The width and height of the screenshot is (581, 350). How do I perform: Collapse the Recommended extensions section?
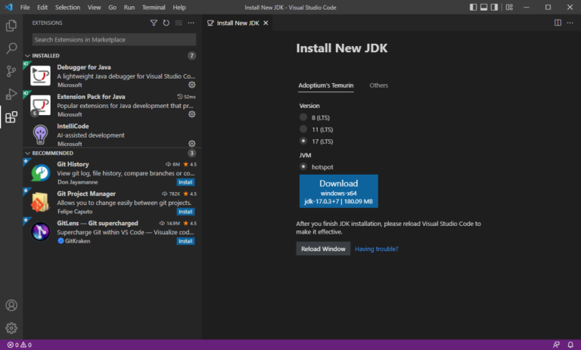28,153
